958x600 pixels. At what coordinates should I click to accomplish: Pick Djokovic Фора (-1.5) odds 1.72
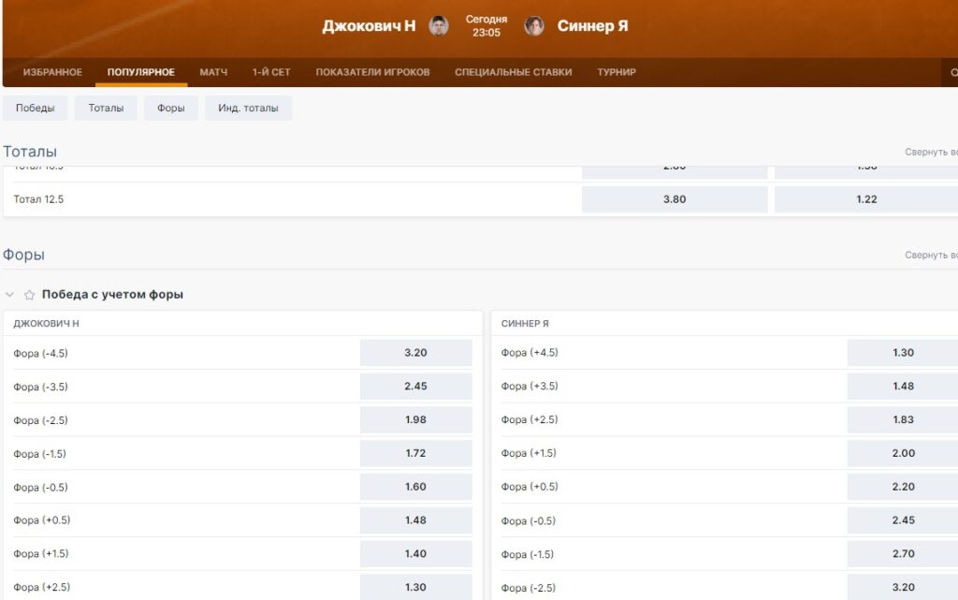tap(416, 453)
